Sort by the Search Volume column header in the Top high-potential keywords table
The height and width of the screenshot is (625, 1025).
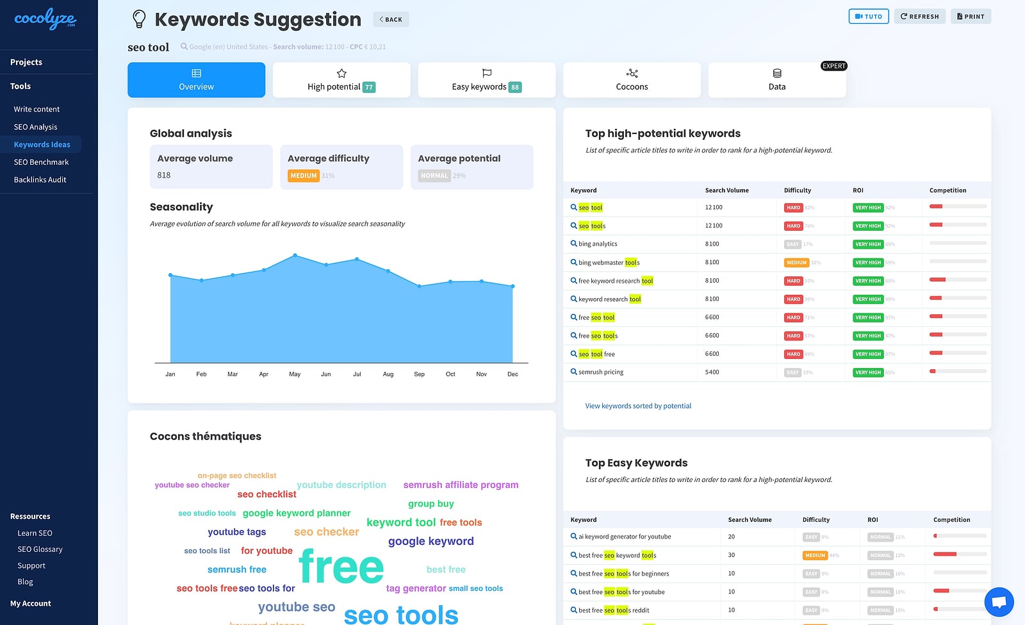click(726, 190)
